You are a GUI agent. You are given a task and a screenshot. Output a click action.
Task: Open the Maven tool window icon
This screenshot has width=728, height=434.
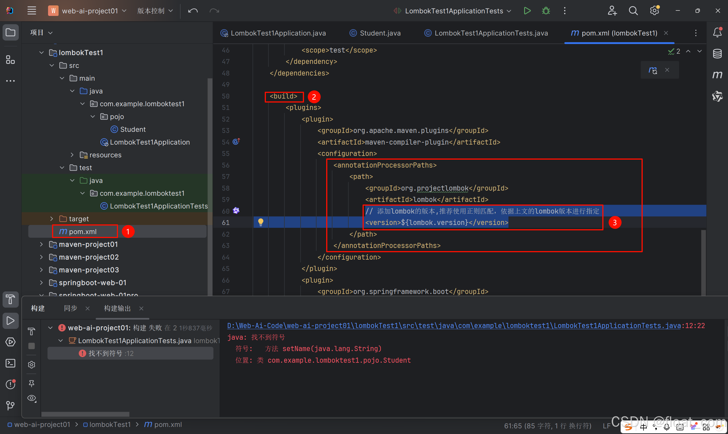point(717,75)
